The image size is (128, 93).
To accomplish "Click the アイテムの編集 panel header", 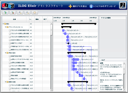I will coord(113,18).
